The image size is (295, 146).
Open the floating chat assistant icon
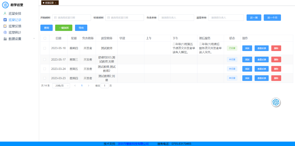pyautogui.click(x=276, y=102)
